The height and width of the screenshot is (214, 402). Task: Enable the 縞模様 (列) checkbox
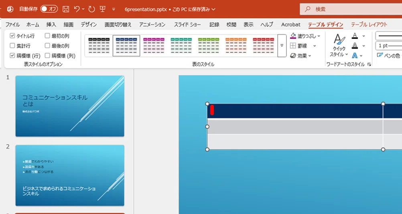click(47, 55)
